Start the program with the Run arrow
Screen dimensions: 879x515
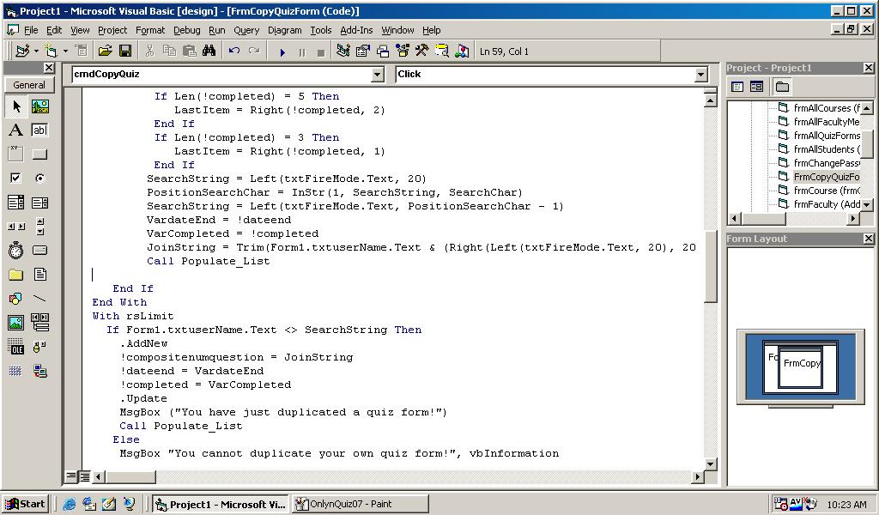click(282, 52)
